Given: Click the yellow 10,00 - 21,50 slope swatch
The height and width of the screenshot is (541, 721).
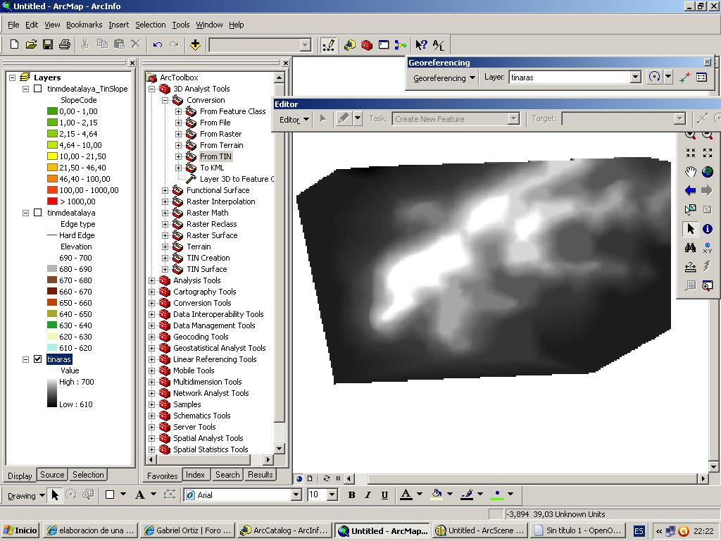Looking at the screenshot, I should click(52, 156).
